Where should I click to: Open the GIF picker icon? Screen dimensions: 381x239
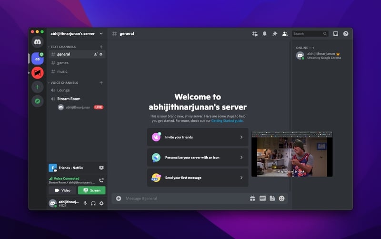262,199
